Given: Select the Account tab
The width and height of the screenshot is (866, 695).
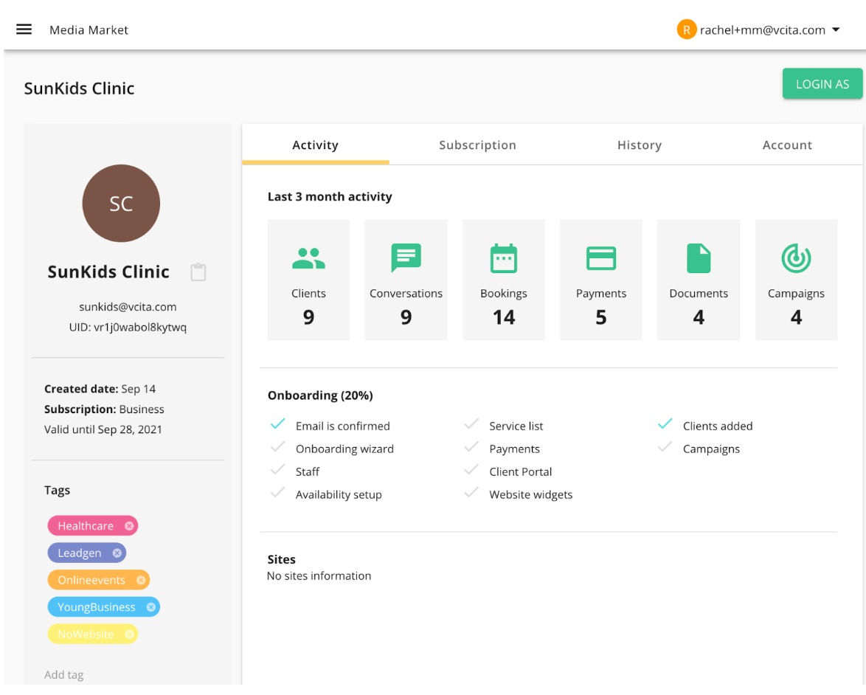Looking at the screenshot, I should point(787,145).
